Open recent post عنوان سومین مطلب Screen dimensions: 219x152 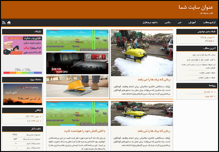[207, 78]
